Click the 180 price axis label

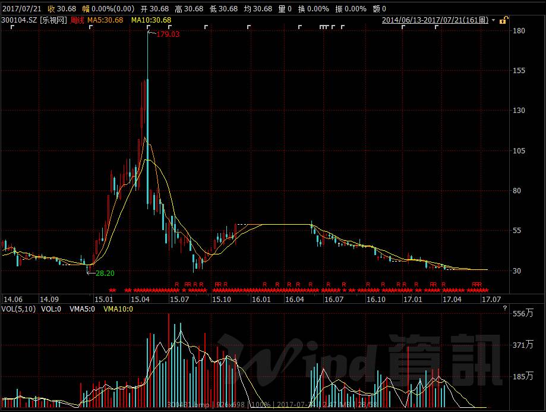click(x=519, y=31)
